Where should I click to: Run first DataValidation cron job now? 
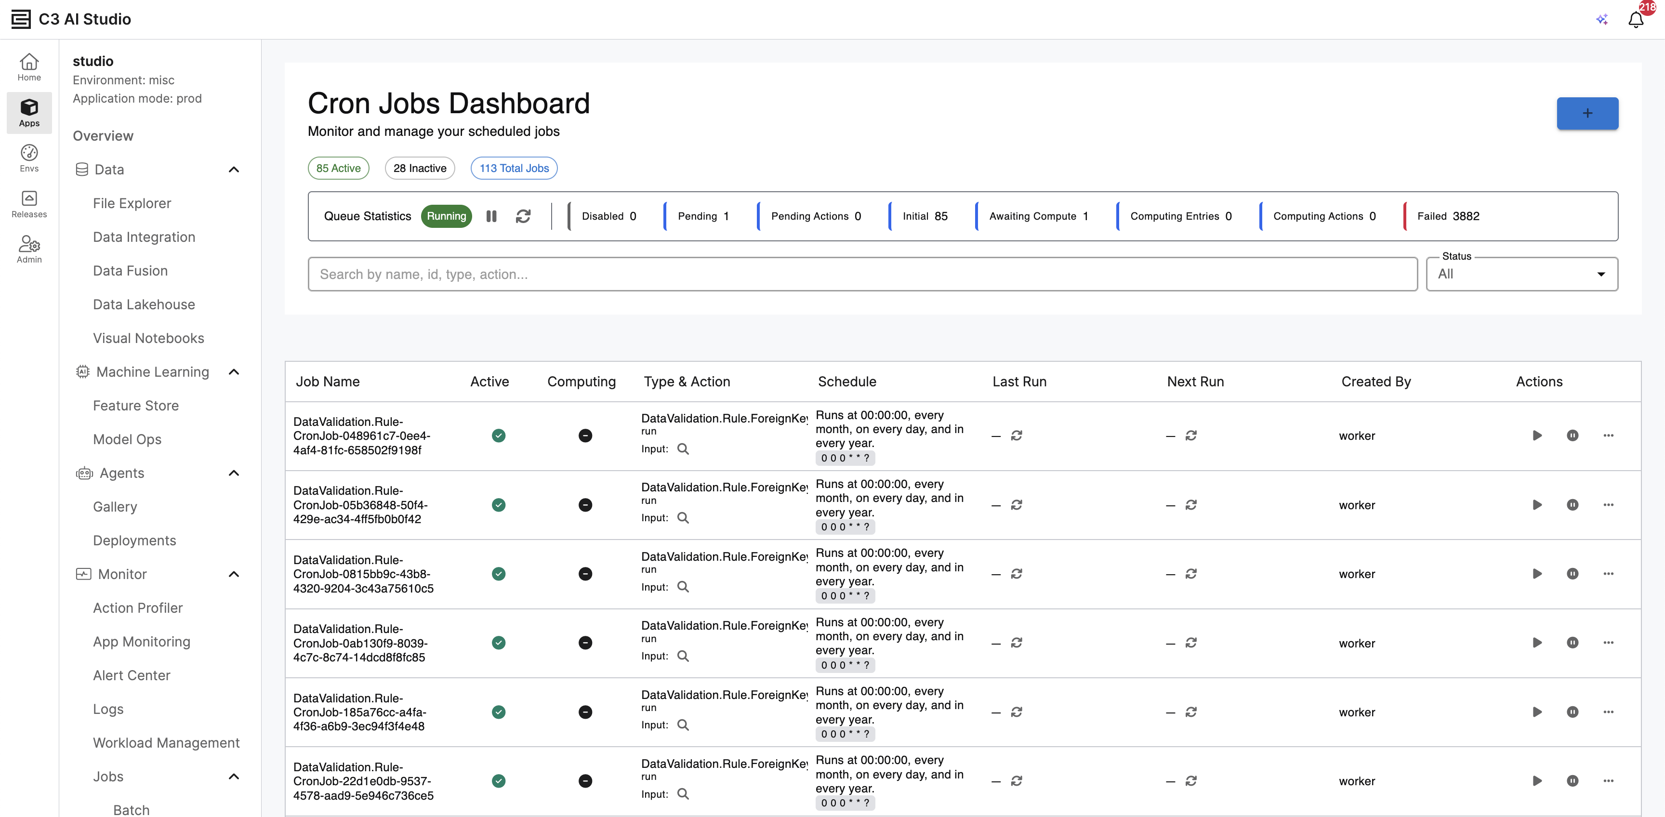(x=1537, y=435)
